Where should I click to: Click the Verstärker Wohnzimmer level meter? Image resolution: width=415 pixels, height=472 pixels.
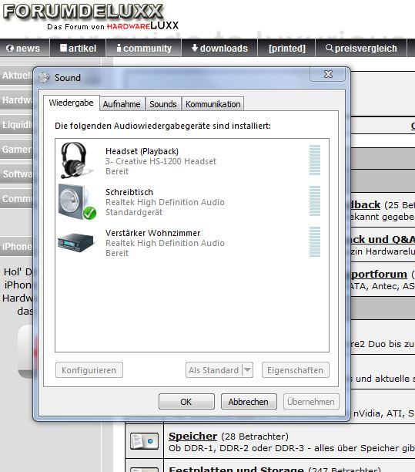(x=315, y=241)
